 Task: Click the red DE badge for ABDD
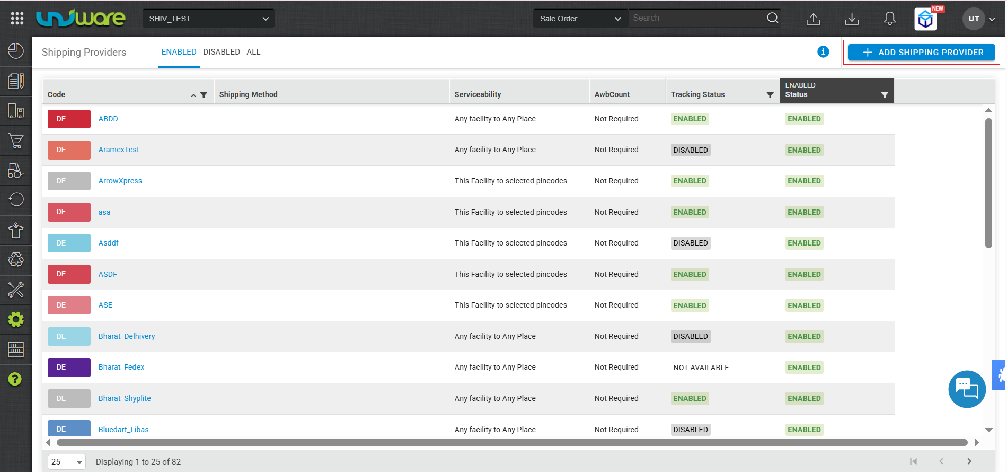coord(69,119)
